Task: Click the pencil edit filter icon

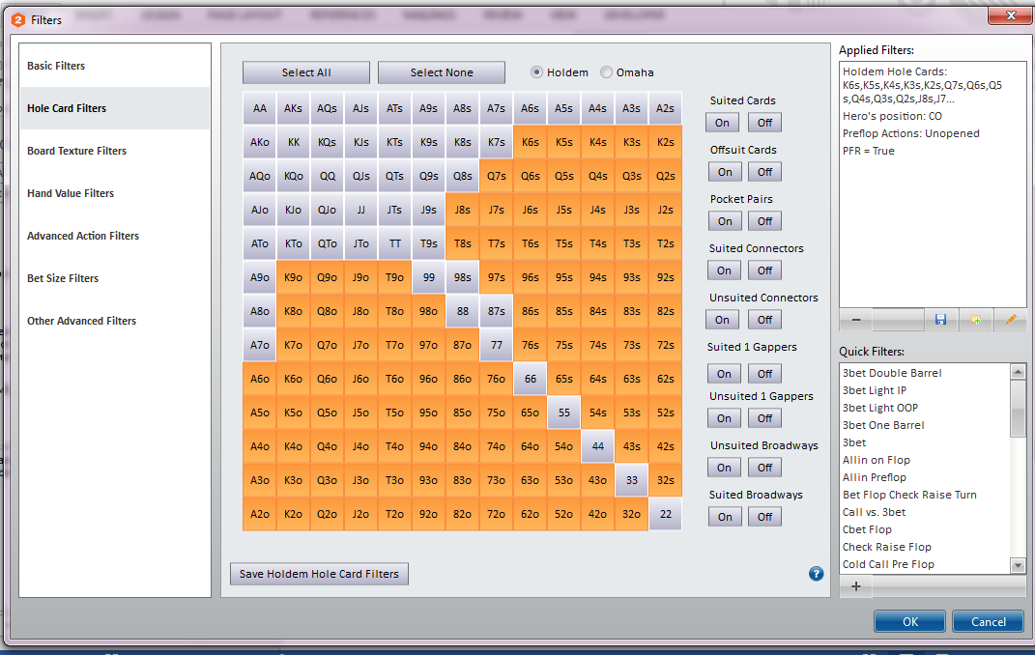Action: (x=1011, y=319)
